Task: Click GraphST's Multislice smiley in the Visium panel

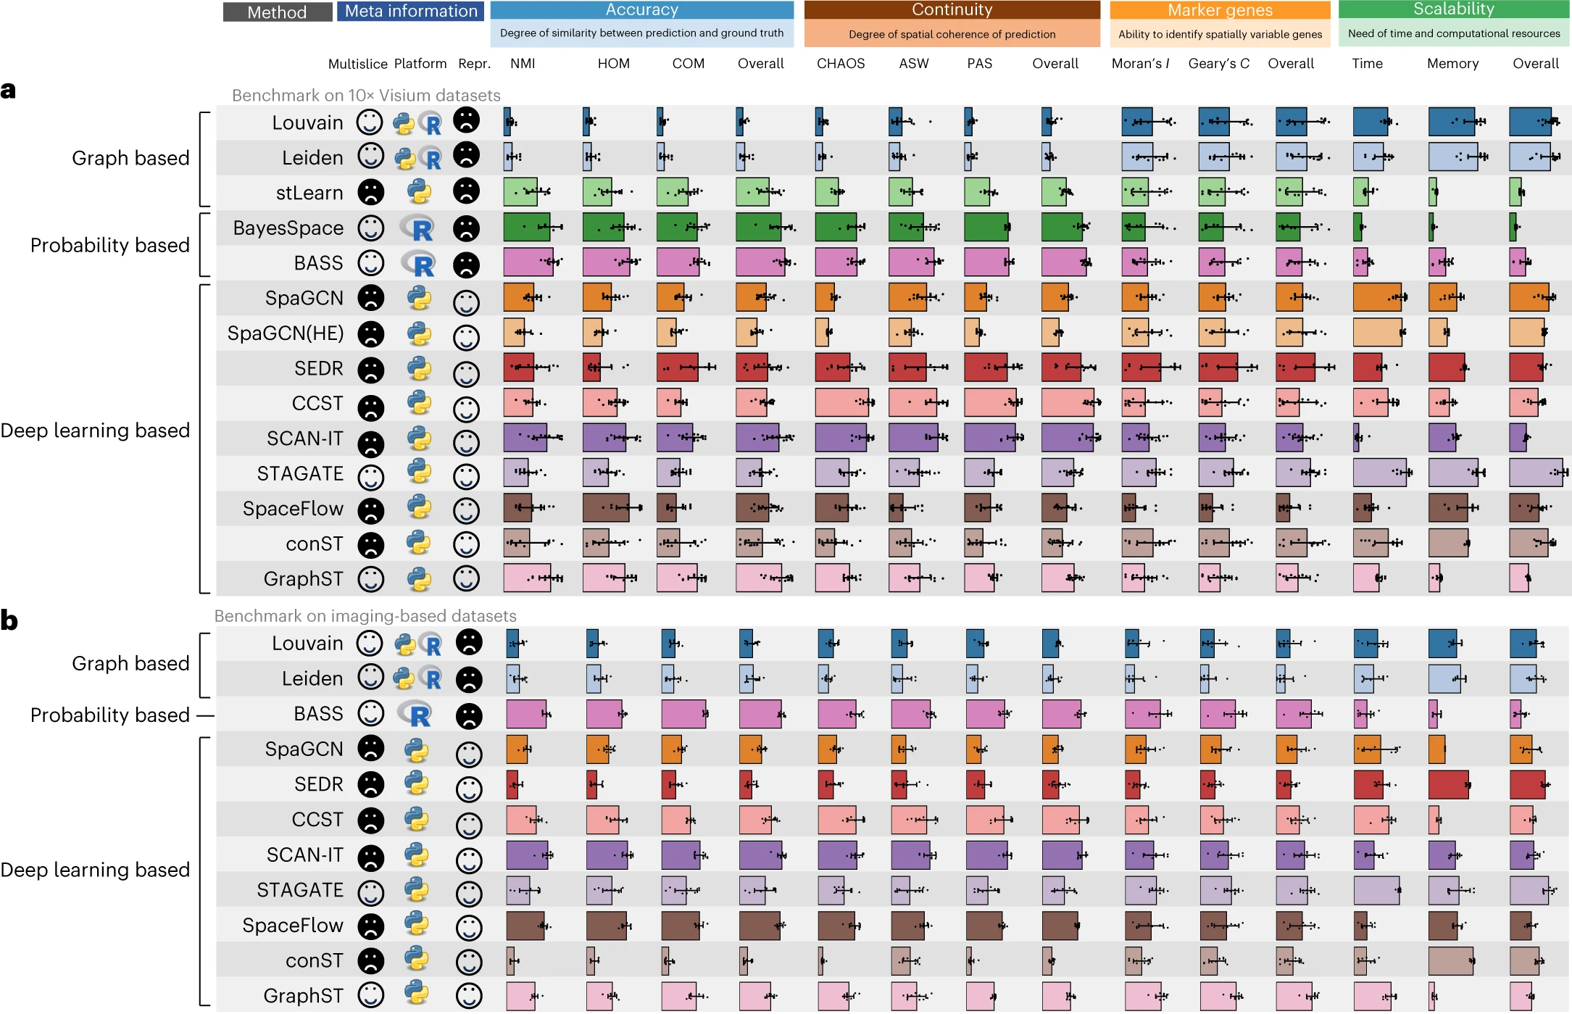Action: tap(370, 578)
